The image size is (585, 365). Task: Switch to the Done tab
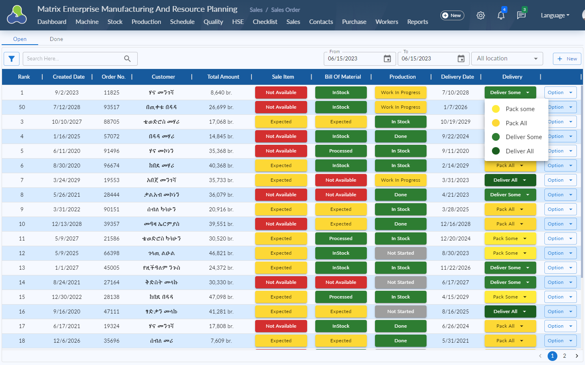tap(56, 39)
